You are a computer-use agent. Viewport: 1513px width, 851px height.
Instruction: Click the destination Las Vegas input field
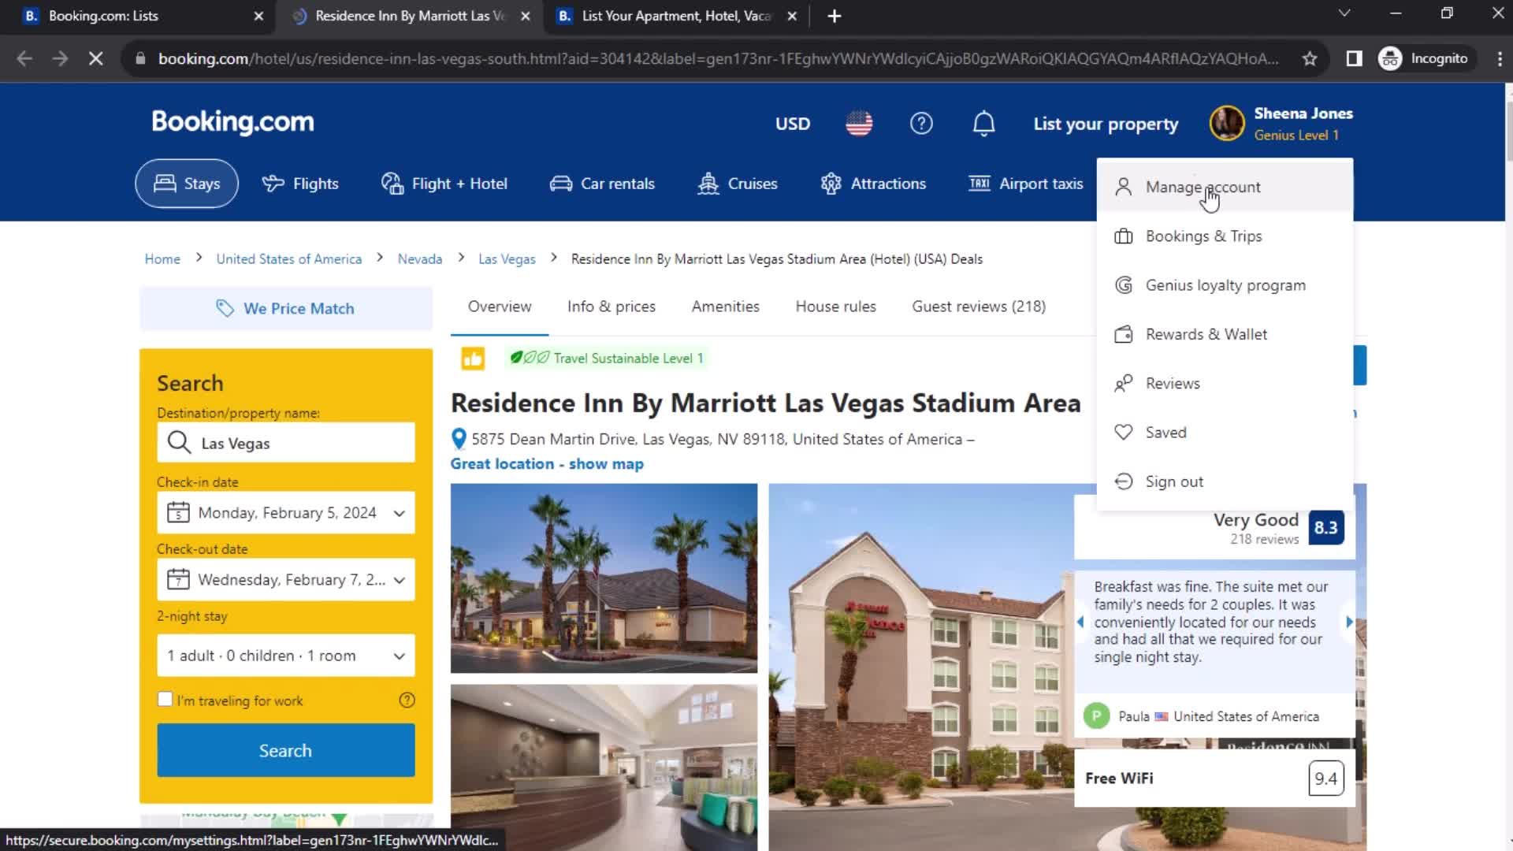click(286, 443)
